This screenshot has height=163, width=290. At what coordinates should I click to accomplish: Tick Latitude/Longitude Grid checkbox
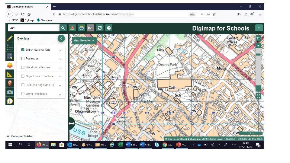23,85
